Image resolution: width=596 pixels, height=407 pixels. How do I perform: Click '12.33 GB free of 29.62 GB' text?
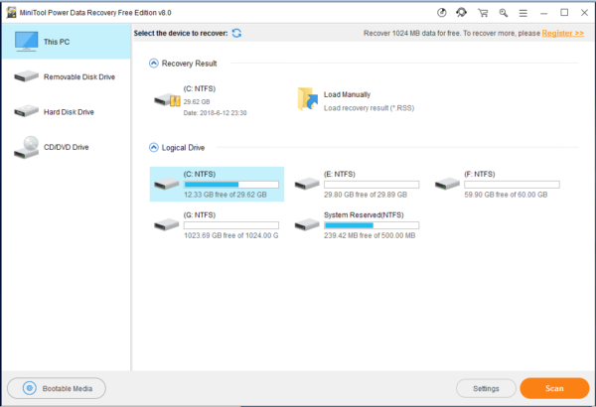tap(225, 195)
